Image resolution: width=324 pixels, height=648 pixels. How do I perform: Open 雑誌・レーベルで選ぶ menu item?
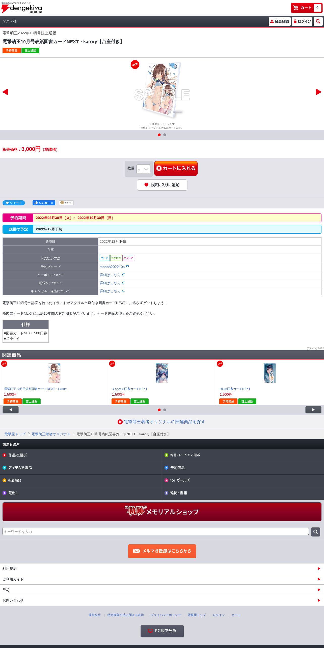point(243,455)
